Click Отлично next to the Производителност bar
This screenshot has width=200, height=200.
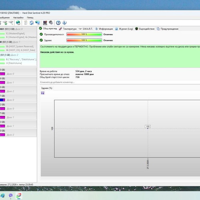click(108, 34)
